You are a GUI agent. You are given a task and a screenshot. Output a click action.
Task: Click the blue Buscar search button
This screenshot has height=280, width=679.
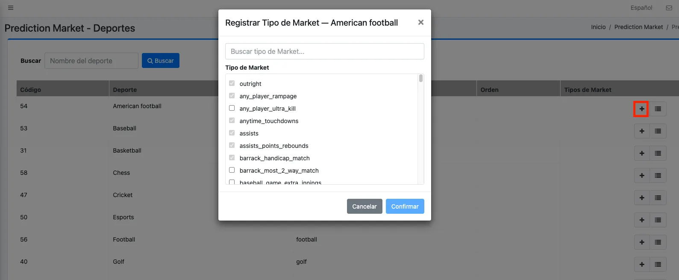[x=161, y=61]
